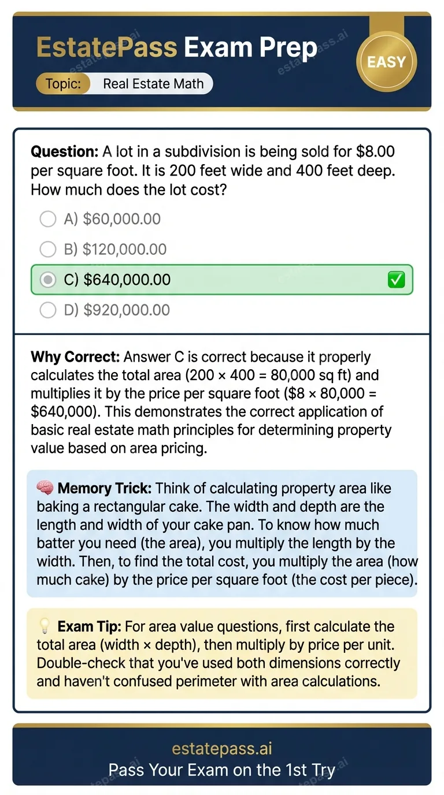The image size is (444, 795).
Task: Click Pass Your Exam on the 1st Try
Action: [x=222, y=770]
